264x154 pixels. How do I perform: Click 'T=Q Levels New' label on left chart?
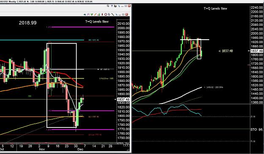pyautogui.click(x=97, y=22)
